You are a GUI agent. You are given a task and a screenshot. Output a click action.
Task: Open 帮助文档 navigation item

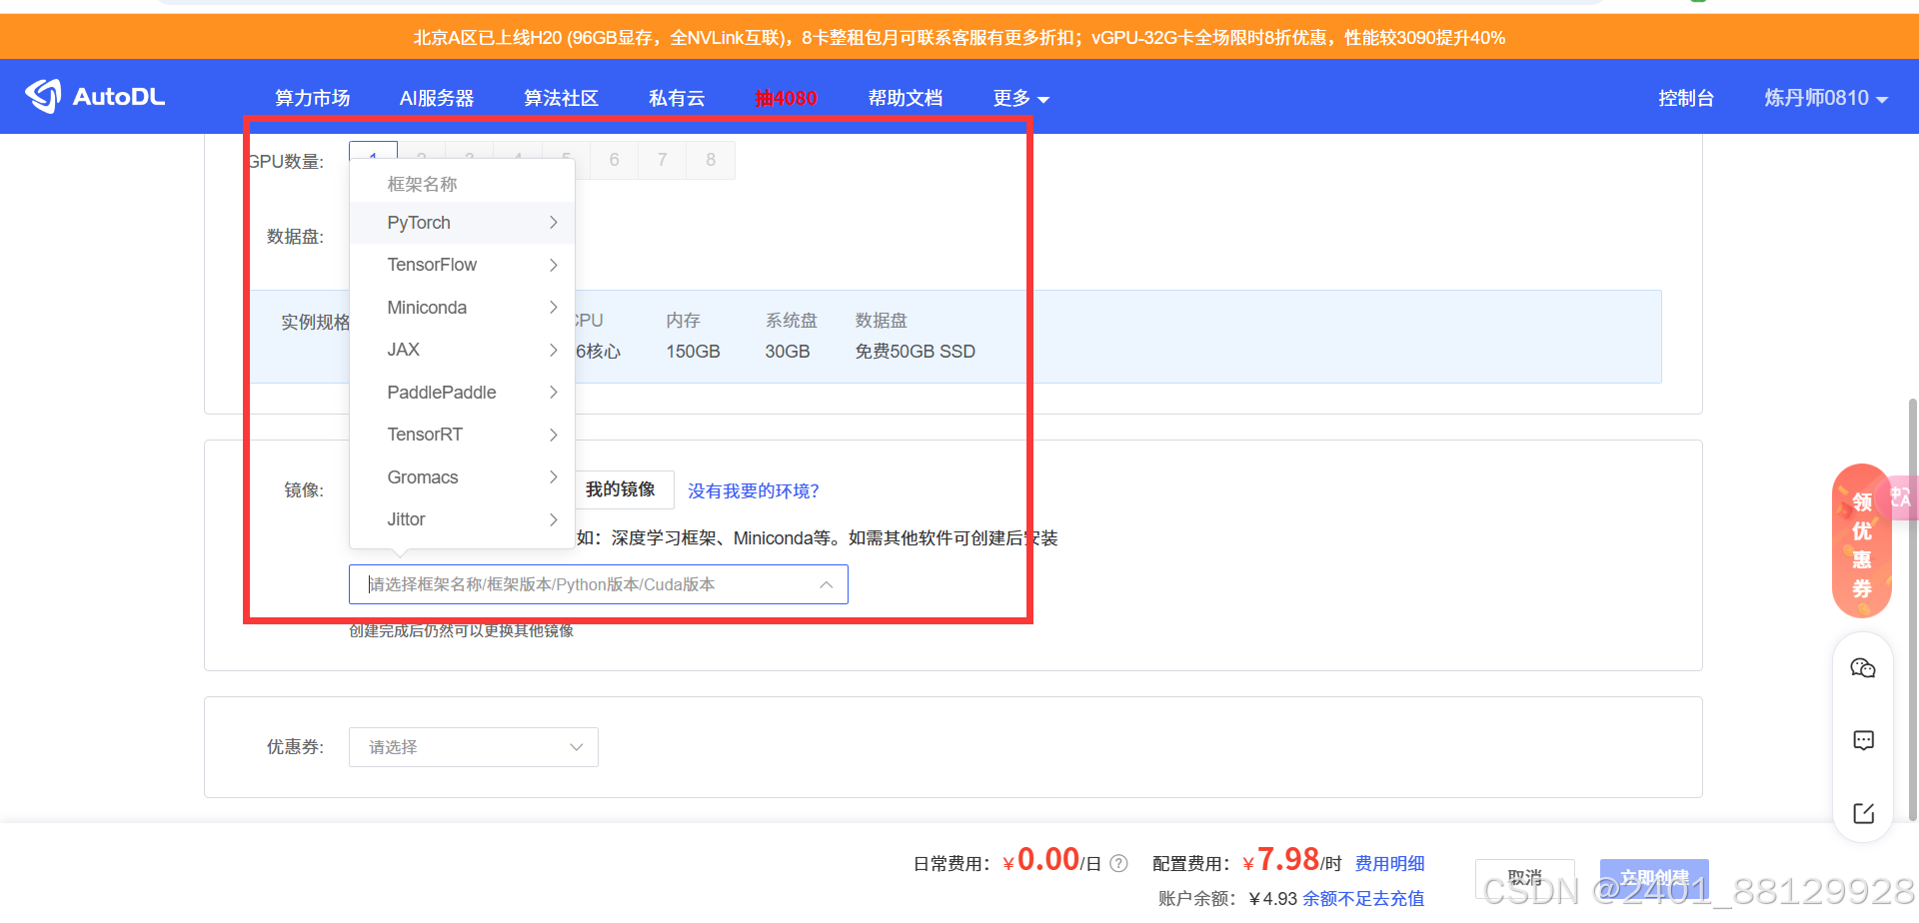[x=905, y=98]
